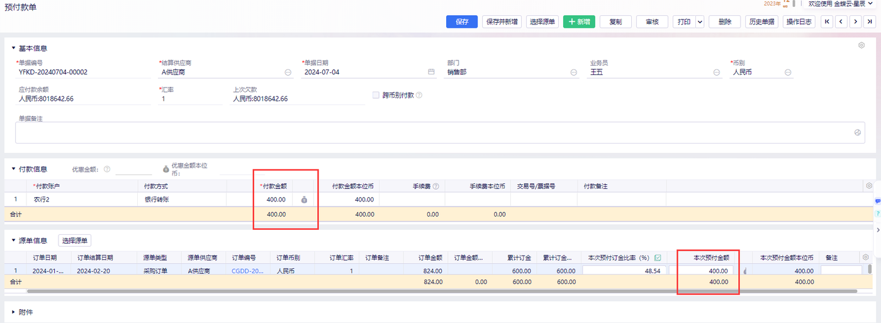The width and height of the screenshot is (881, 323).
Task: Click money bag icon in 农行2 row
Action: click(304, 200)
